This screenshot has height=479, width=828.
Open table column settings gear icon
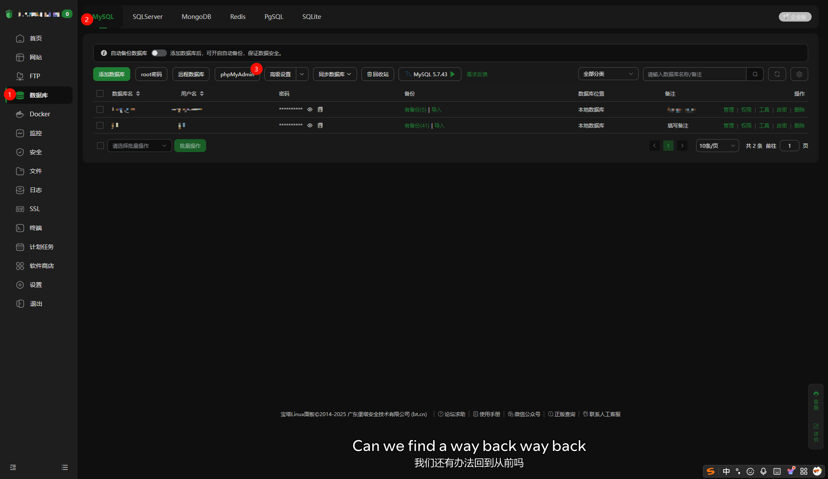pyautogui.click(x=799, y=74)
